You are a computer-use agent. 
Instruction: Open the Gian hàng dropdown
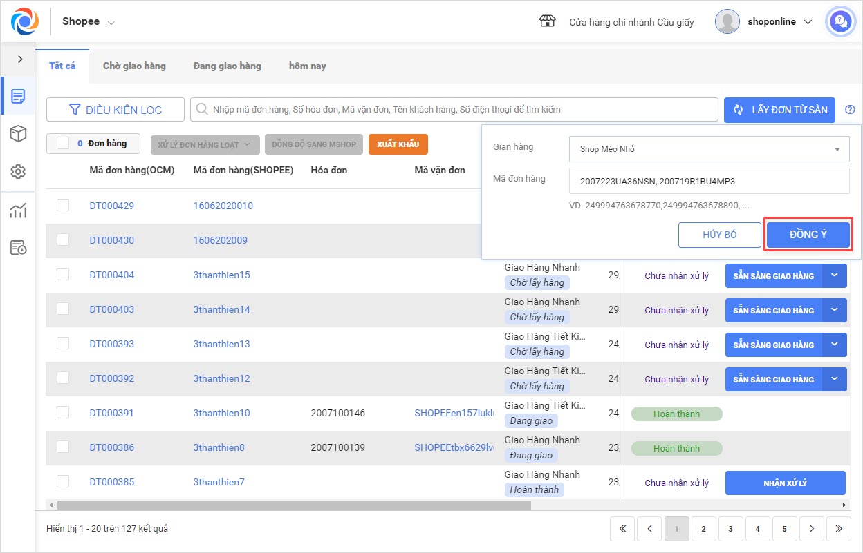[709, 149]
